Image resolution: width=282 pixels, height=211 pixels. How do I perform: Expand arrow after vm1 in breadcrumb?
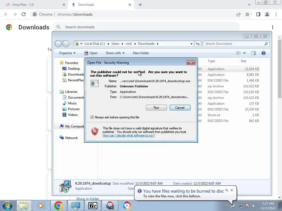tap(135, 44)
